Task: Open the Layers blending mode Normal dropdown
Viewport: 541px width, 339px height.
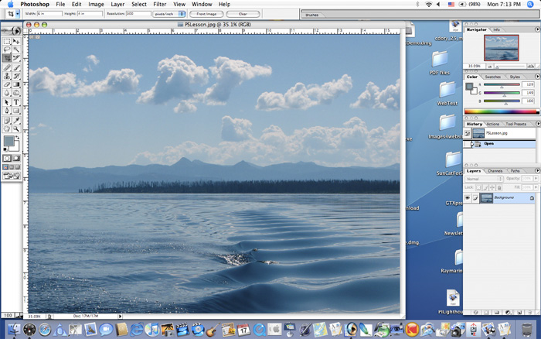Action: pos(484,179)
